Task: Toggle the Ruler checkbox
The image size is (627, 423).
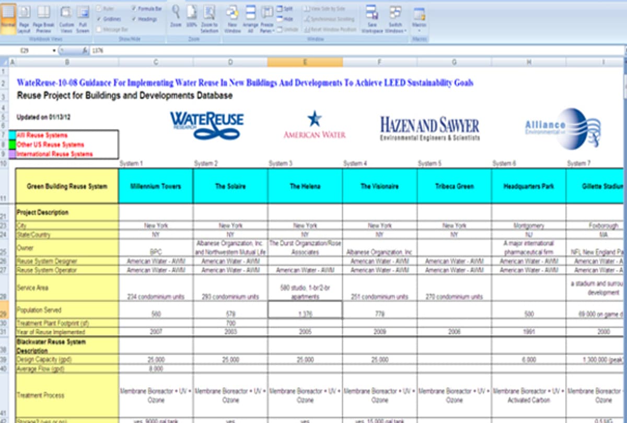Action: tap(100, 8)
